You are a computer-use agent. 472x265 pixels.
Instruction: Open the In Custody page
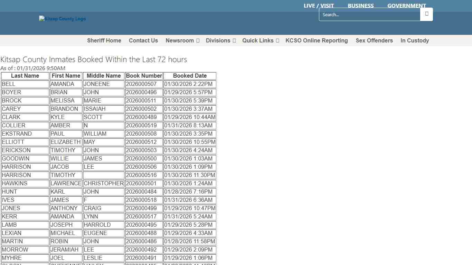click(x=415, y=40)
